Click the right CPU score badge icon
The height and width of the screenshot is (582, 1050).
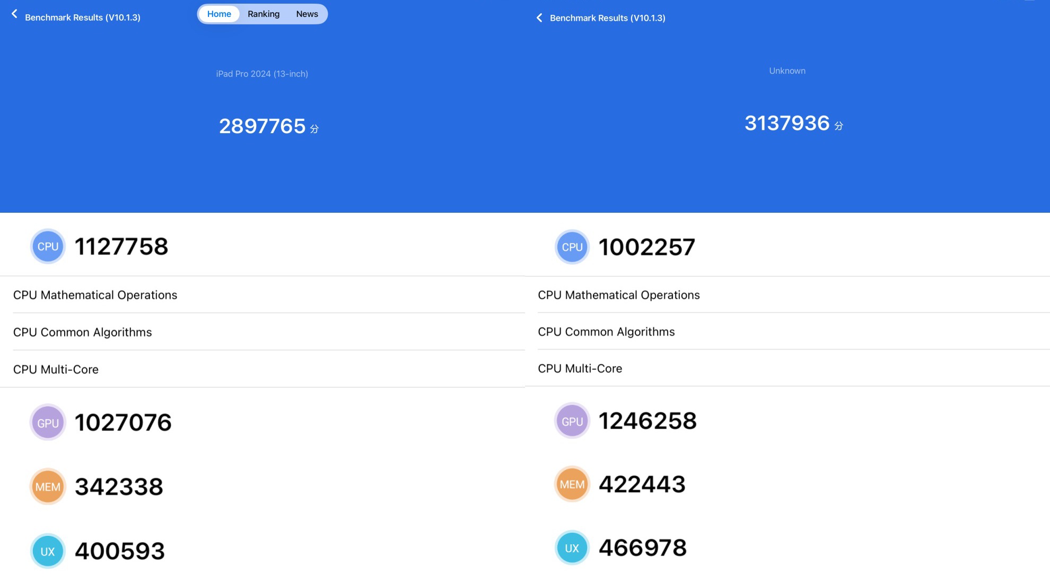[x=572, y=247]
